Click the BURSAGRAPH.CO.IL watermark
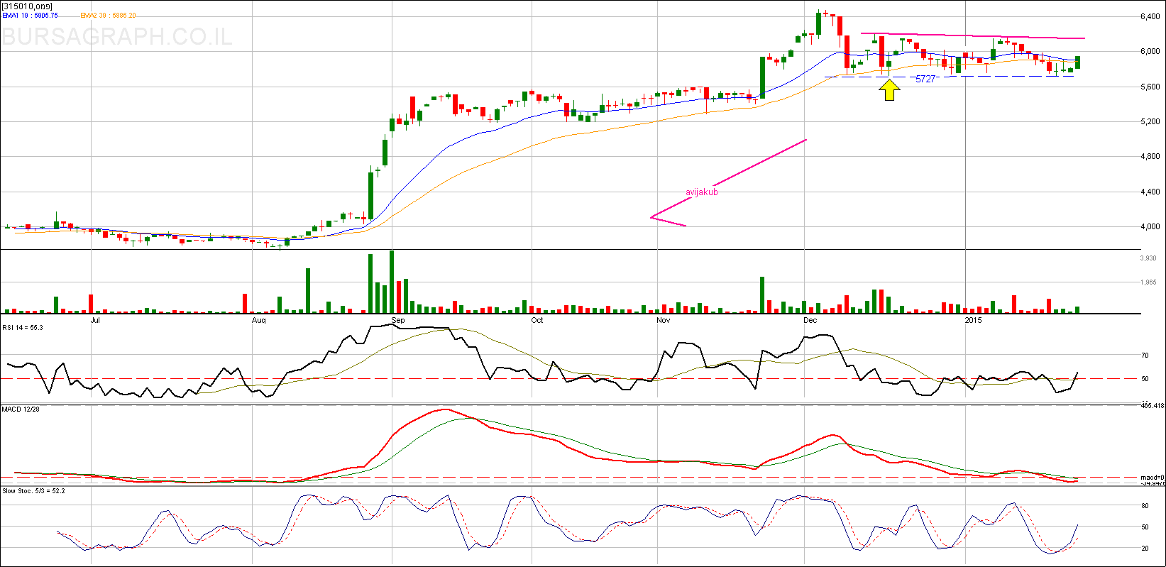The width and height of the screenshot is (1166, 567). 117,36
